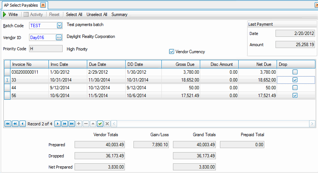Click the Activity toolbar label
This screenshot has width=318, height=173.
click(x=36, y=15)
